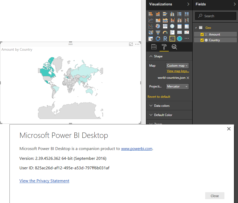Image resolution: width=238 pixels, height=203 pixels.
Task: Click the world-countries.json file name
Action: tap(172, 78)
